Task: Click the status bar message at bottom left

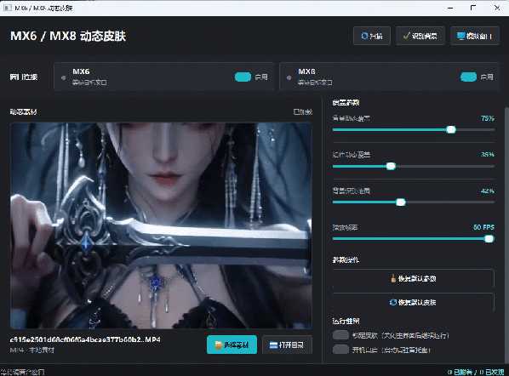Action: pyautogui.click(x=23, y=372)
